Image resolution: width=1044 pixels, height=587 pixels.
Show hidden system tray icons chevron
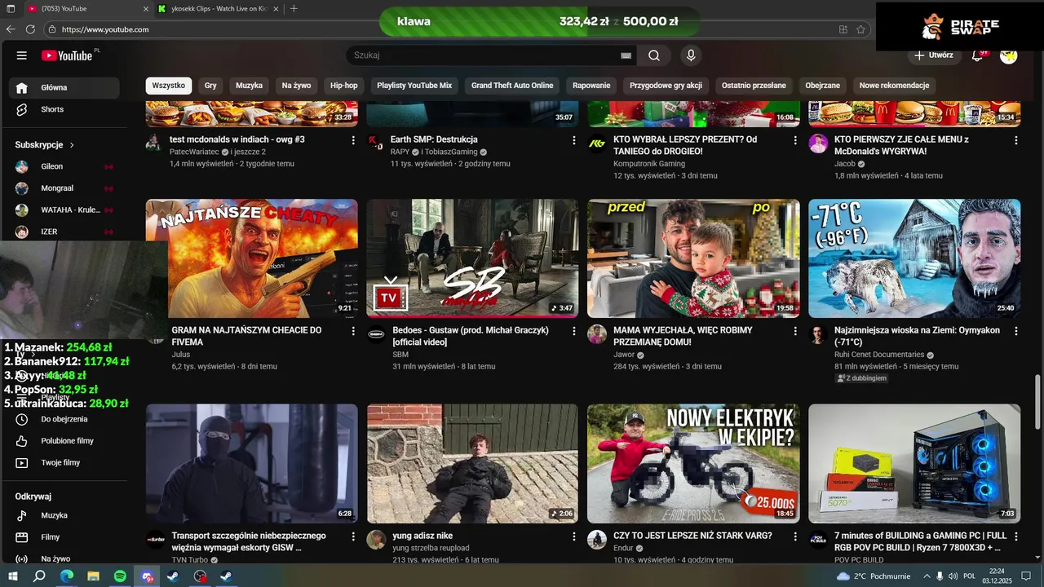[x=927, y=576]
